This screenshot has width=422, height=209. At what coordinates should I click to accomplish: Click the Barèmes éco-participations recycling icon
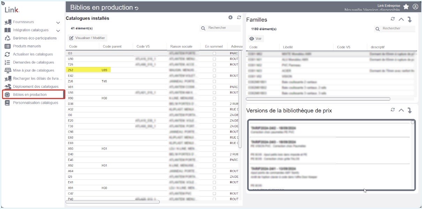tap(7, 38)
